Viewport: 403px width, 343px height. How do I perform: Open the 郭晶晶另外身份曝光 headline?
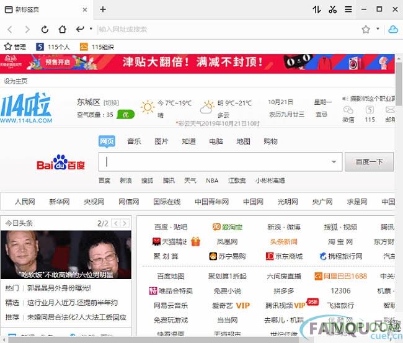click(59, 288)
